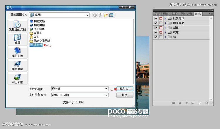
Task: Select 网上邻居 in the places bar
Action: 17,79
